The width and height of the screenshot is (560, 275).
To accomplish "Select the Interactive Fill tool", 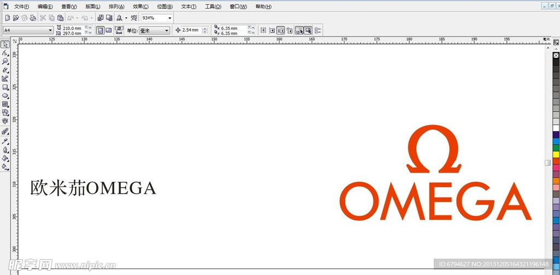I will [x=5, y=166].
